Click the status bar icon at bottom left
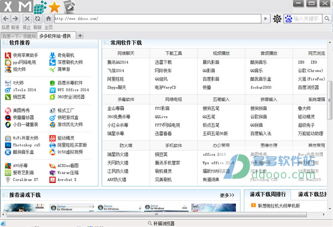The width and height of the screenshot is (333, 227). coord(3,224)
